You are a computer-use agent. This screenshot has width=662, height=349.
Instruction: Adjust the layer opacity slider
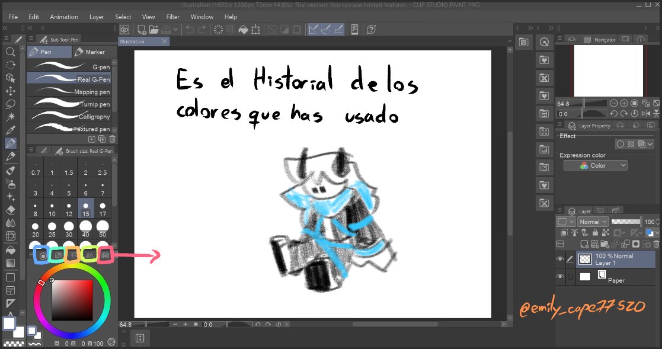coord(626,222)
